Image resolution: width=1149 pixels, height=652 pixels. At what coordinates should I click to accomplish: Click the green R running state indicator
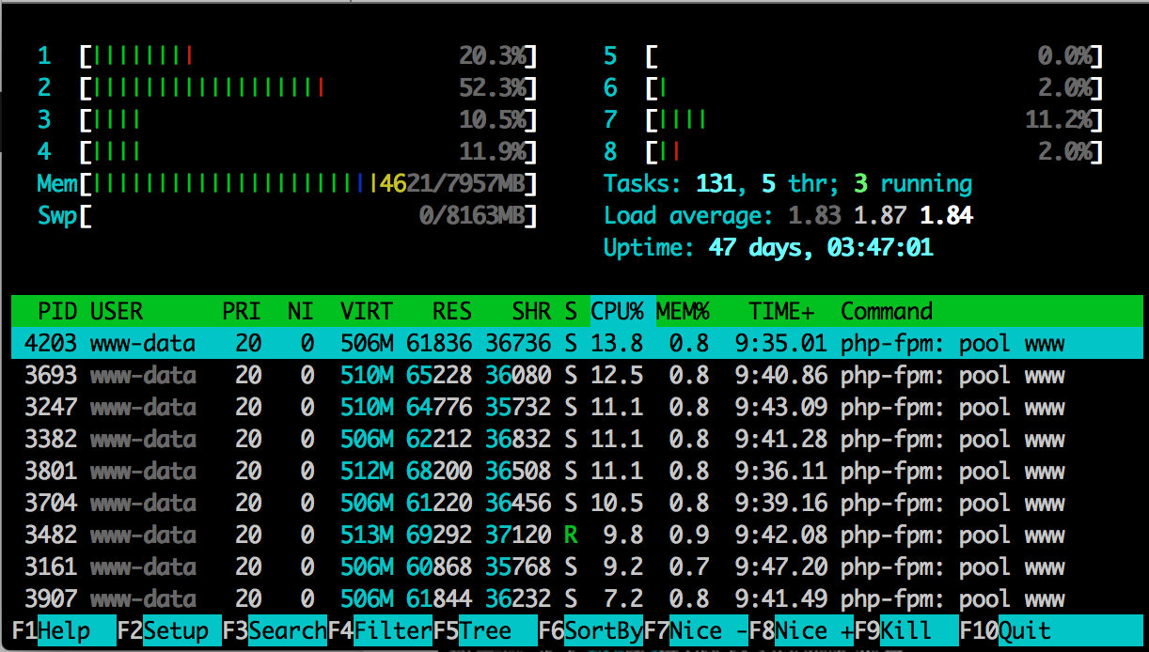[570, 536]
